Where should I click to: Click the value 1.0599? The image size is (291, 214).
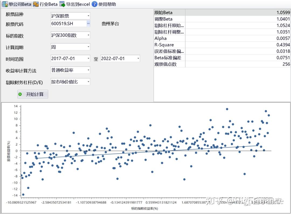pos(283,12)
